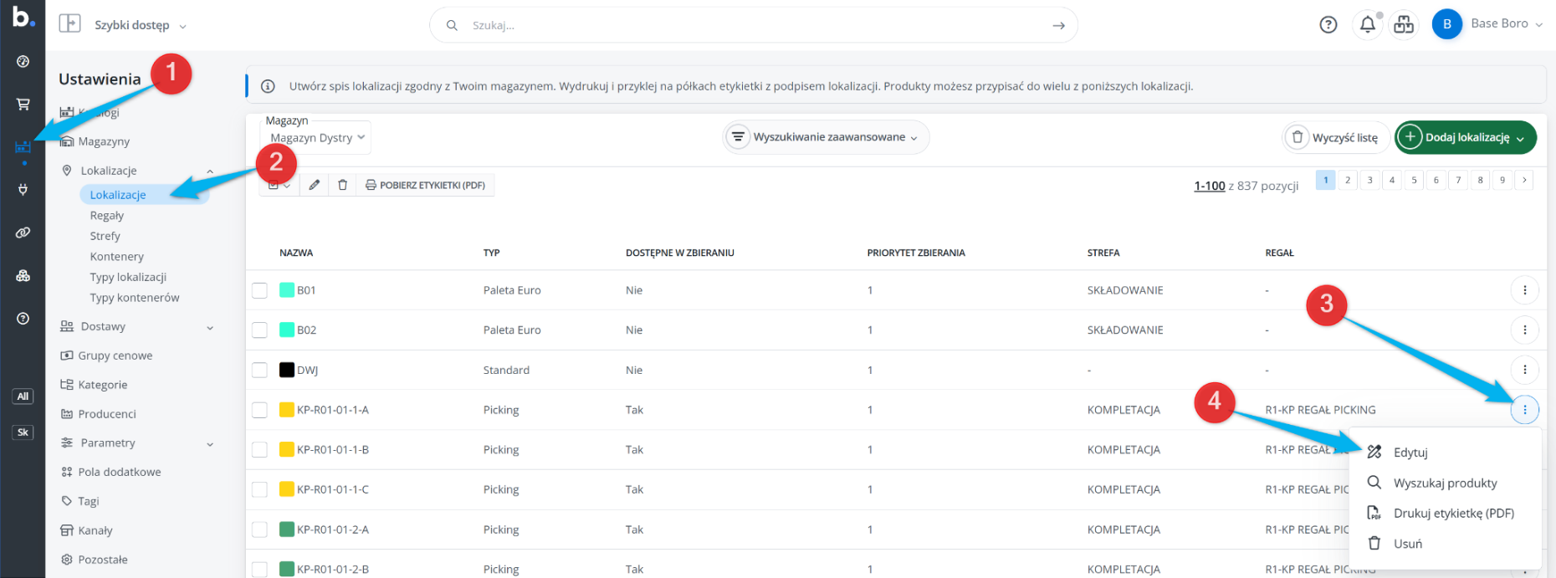Check the checkbox for location B02
1556x578 pixels.
[x=260, y=330]
